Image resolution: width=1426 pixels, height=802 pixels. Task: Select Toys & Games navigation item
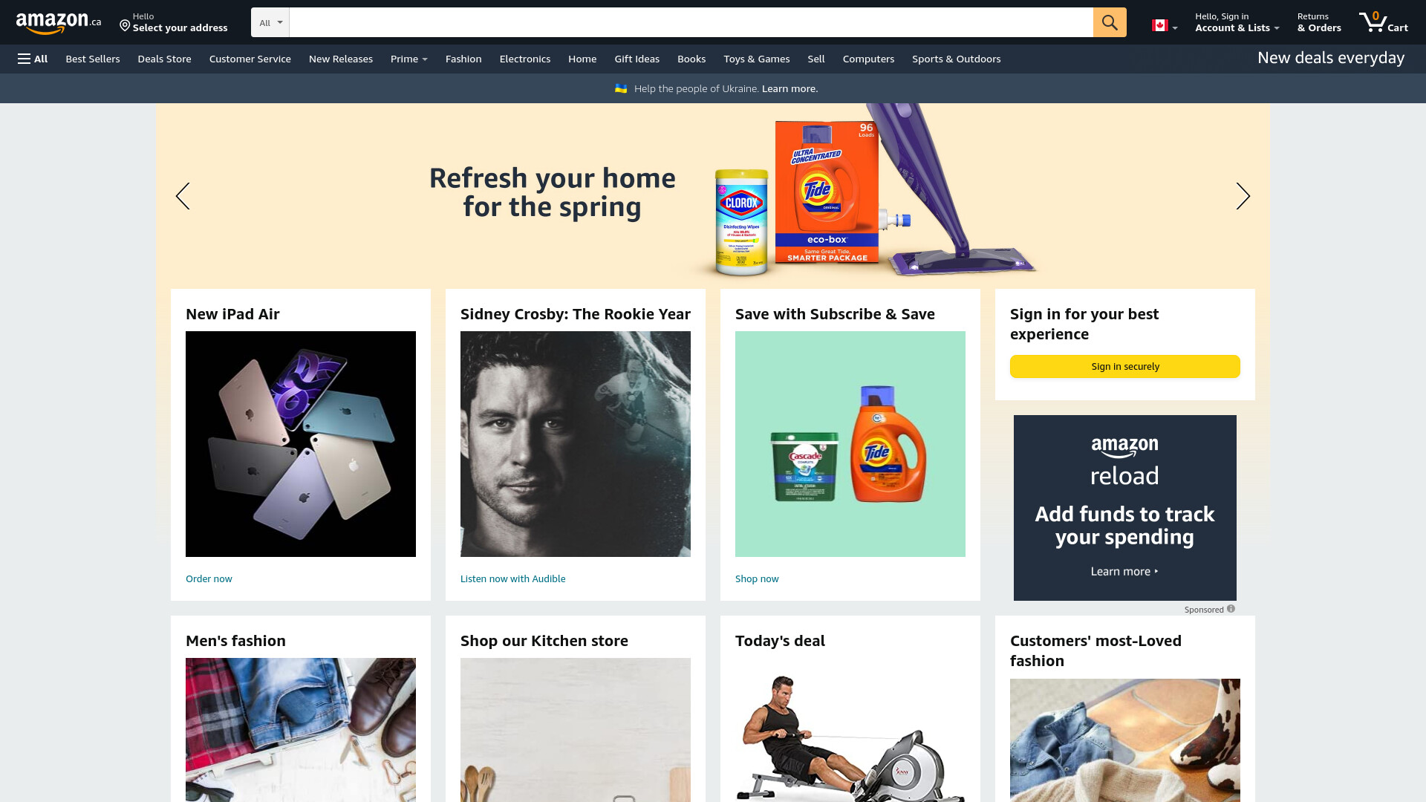pos(757,59)
